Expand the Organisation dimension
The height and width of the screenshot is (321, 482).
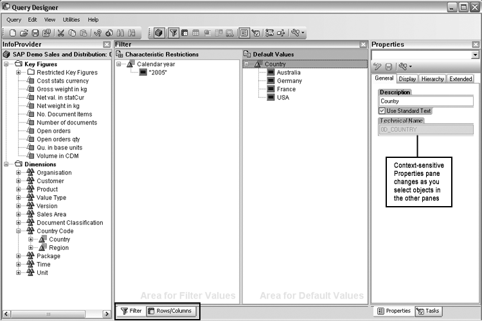coord(19,172)
